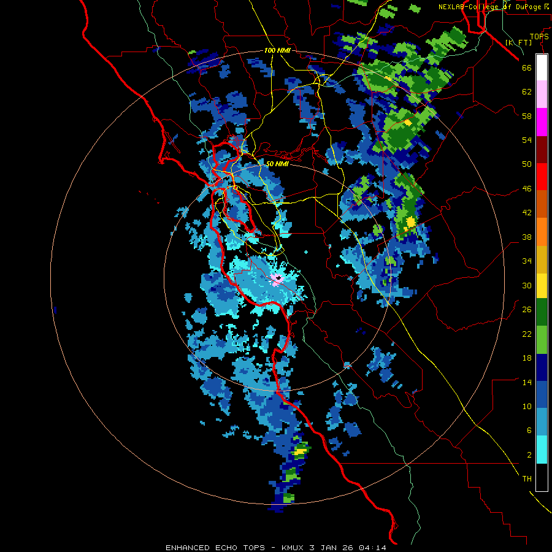The width and height of the screenshot is (552, 552).
Task: Click the cyan legend swatch
Action: [x=542, y=450]
